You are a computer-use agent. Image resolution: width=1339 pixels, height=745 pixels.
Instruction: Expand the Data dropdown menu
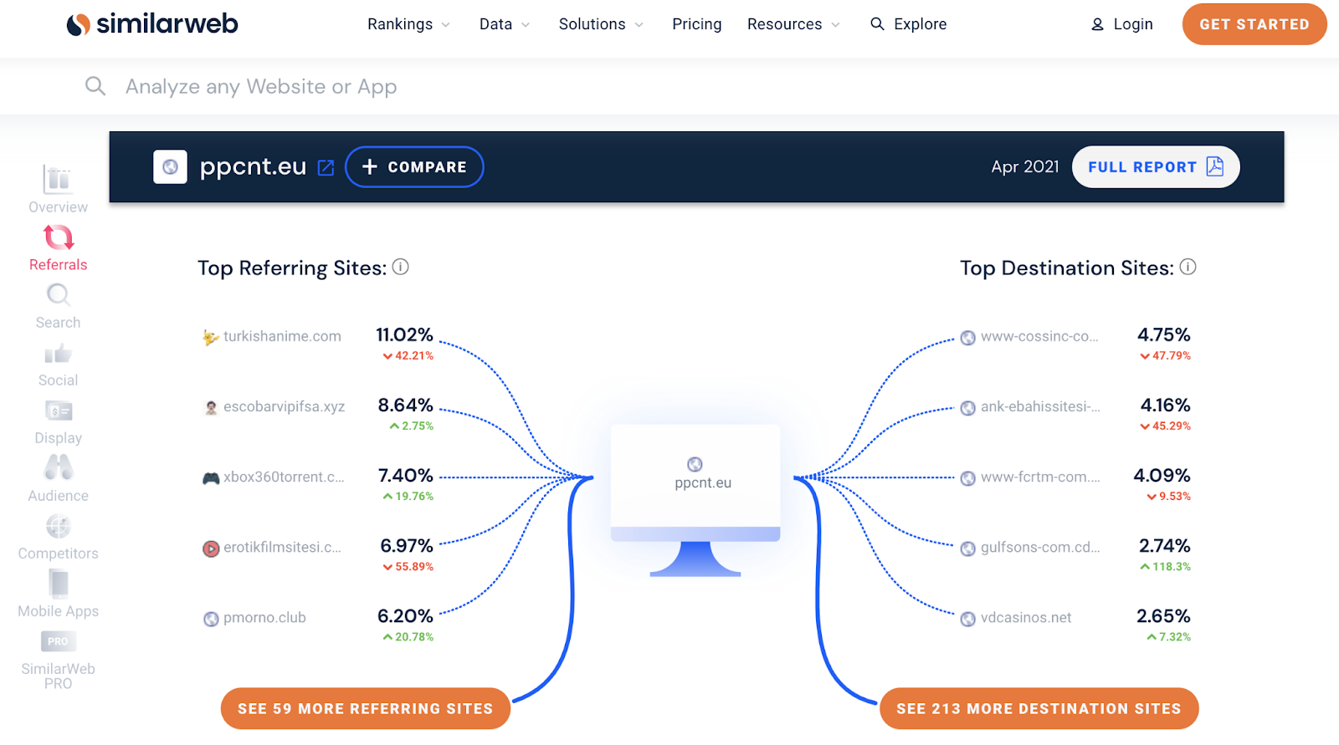pyautogui.click(x=504, y=24)
